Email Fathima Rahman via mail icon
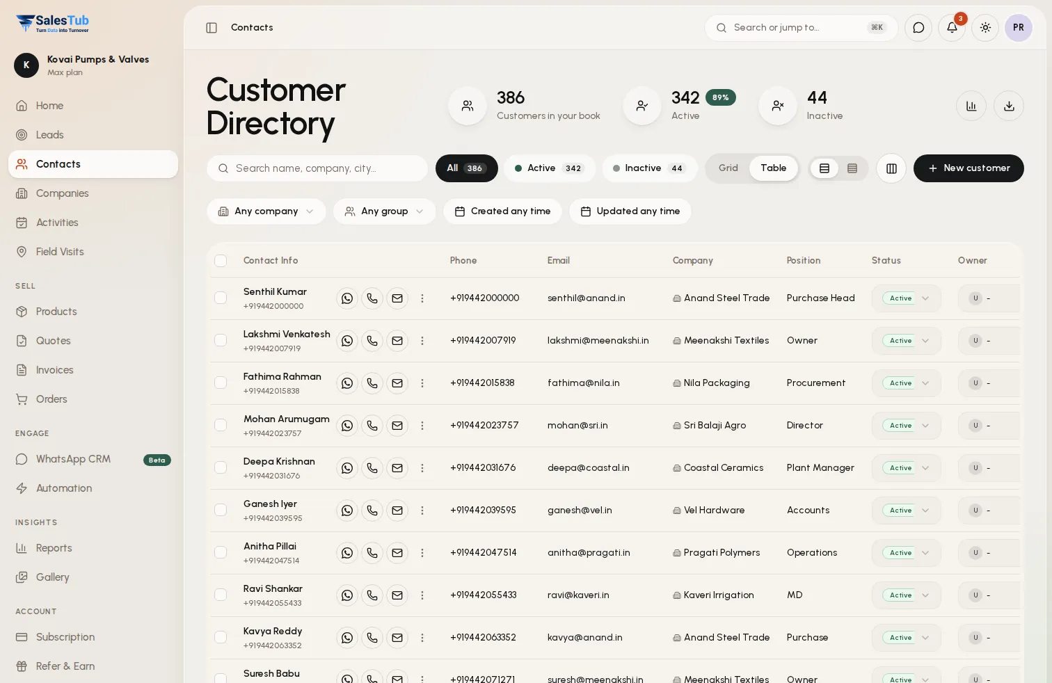 click(397, 383)
